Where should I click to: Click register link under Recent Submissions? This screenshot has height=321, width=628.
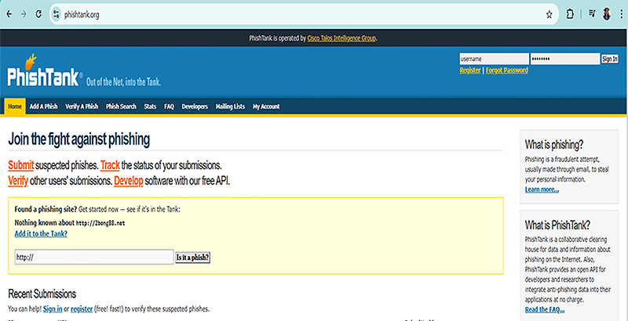[x=82, y=309]
